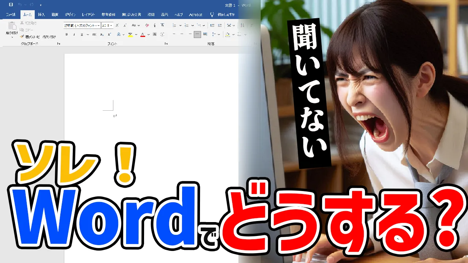
Task: Click the Clear All Formatting eraser icon
Action: [147, 26]
